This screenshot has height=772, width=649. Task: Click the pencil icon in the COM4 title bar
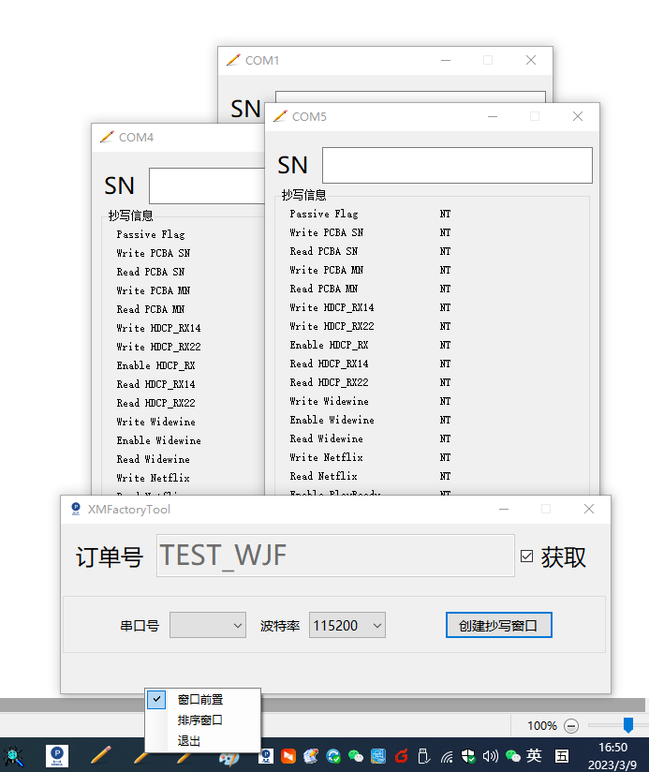click(106, 137)
